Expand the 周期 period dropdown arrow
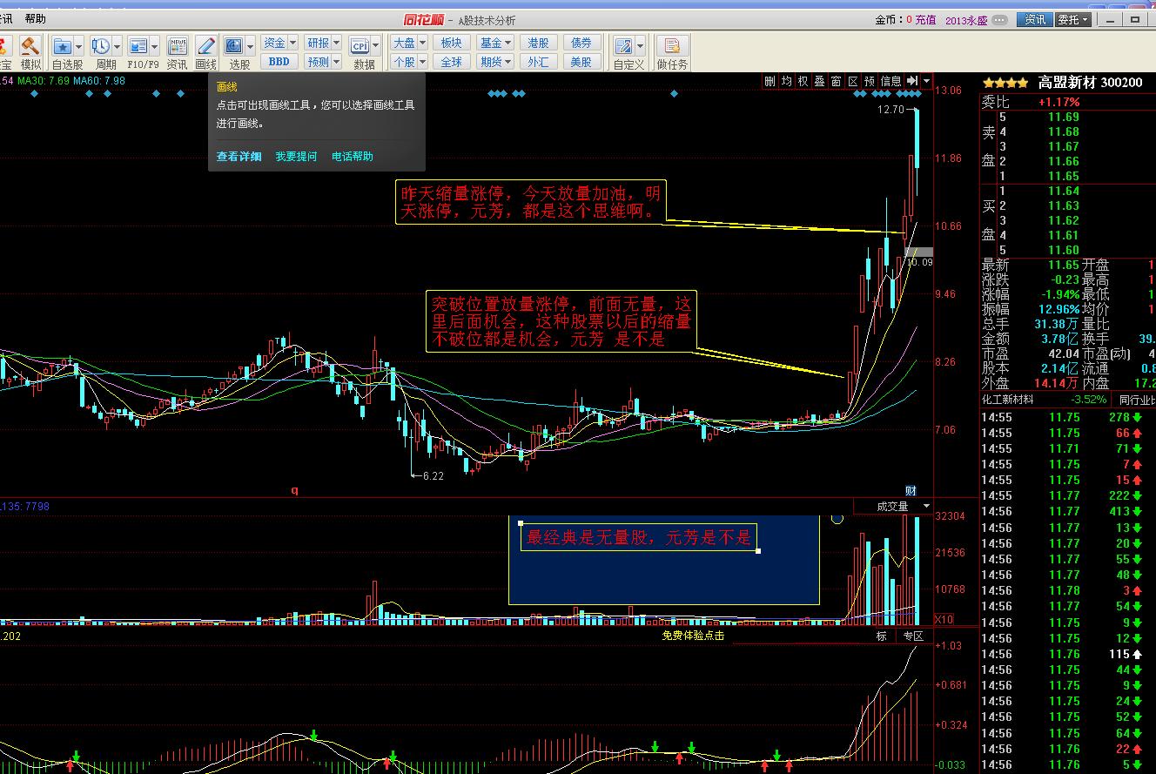 click(118, 46)
